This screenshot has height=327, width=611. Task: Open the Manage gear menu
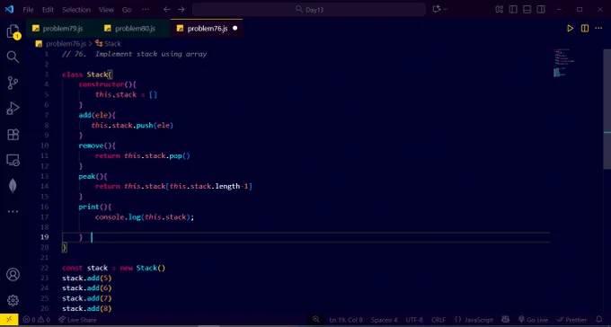[13, 300]
